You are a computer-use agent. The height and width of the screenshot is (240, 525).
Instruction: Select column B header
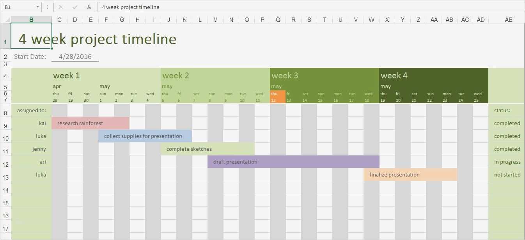click(x=31, y=19)
